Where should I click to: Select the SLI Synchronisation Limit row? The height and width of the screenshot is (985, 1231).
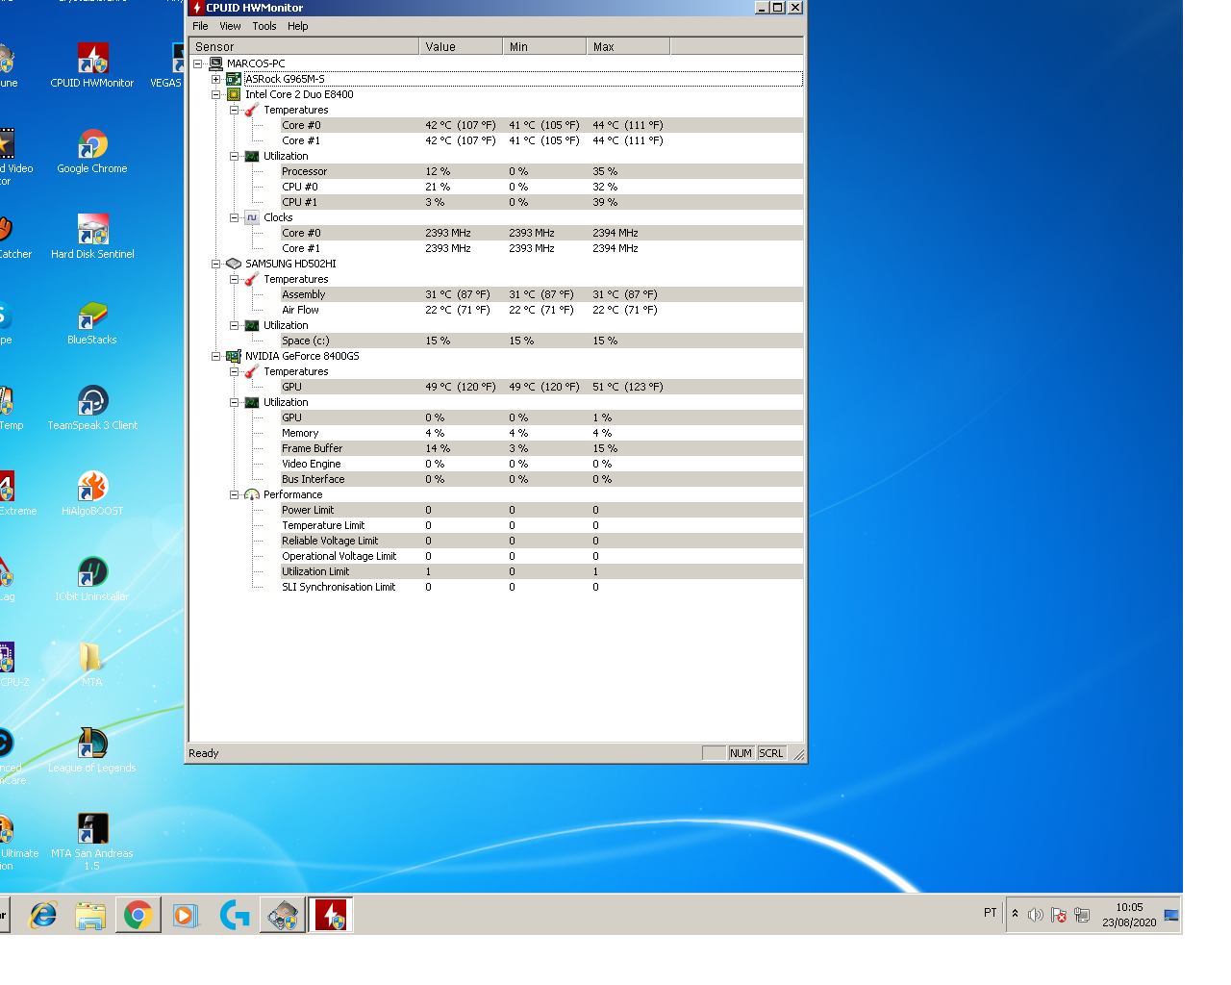pos(541,587)
